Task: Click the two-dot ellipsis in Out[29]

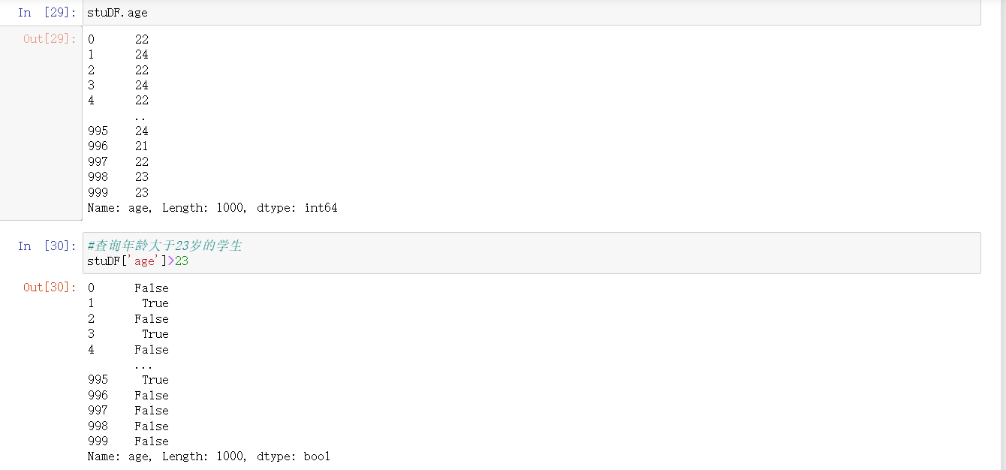Action: click(140, 116)
